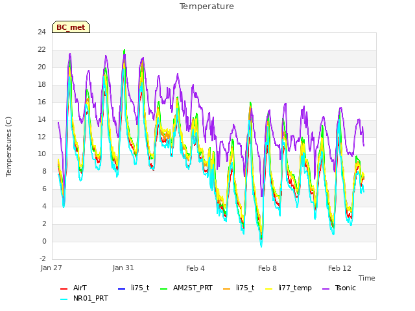Toggle the AirT legend entry
Screen dimensions: 415x311
73,288
